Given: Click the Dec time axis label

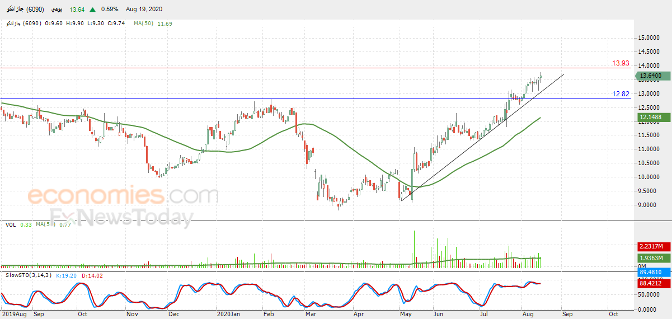Looking at the screenshot, I should click(174, 315).
